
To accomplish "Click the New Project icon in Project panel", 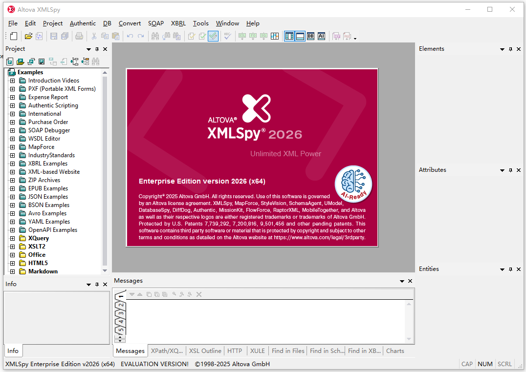I will tap(9, 62).
